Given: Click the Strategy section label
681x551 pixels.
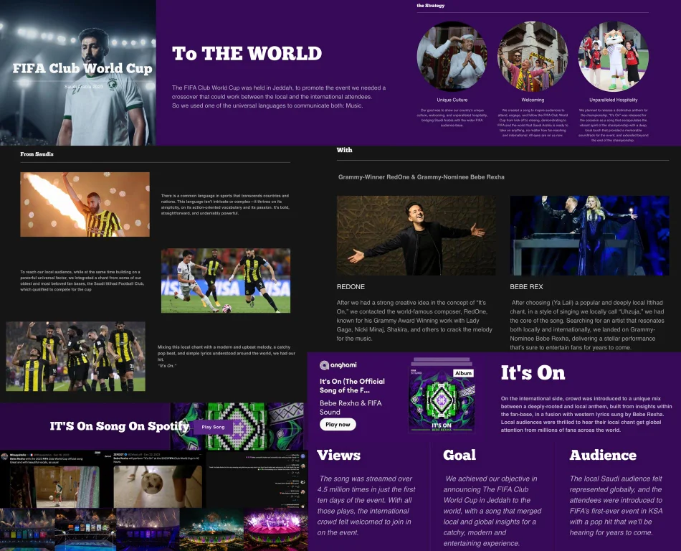Looking at the screenshot, I should pyautogui.click(x=430, y=6).
